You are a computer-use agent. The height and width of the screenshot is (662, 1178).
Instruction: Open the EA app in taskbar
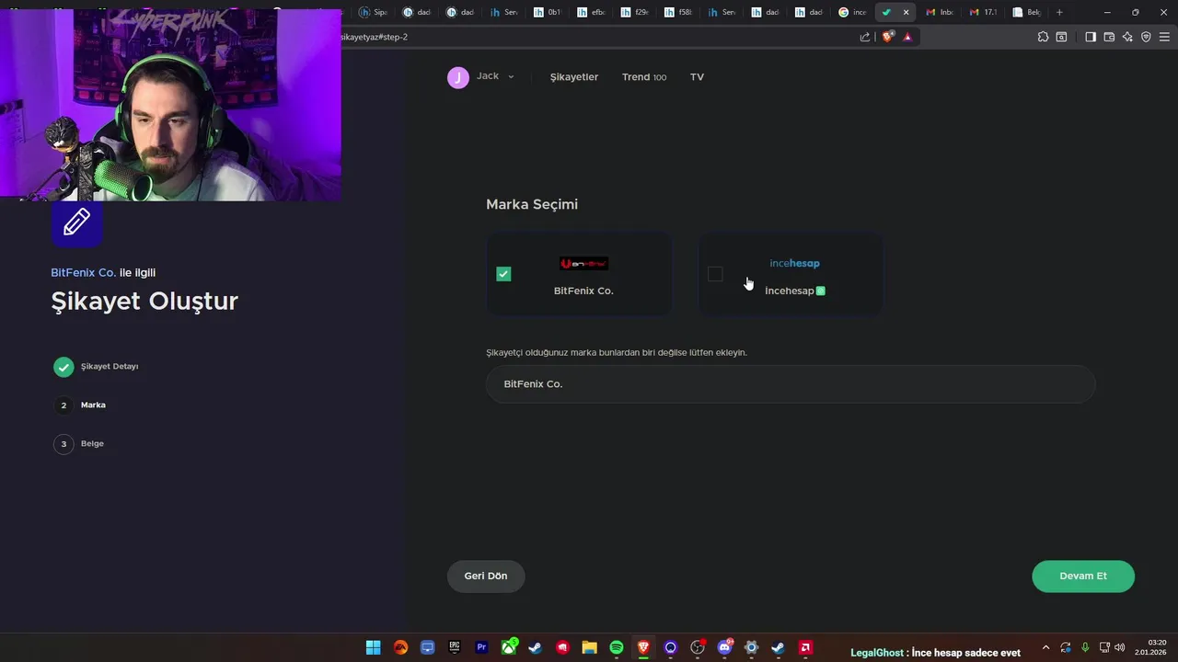tap(400, 647)
